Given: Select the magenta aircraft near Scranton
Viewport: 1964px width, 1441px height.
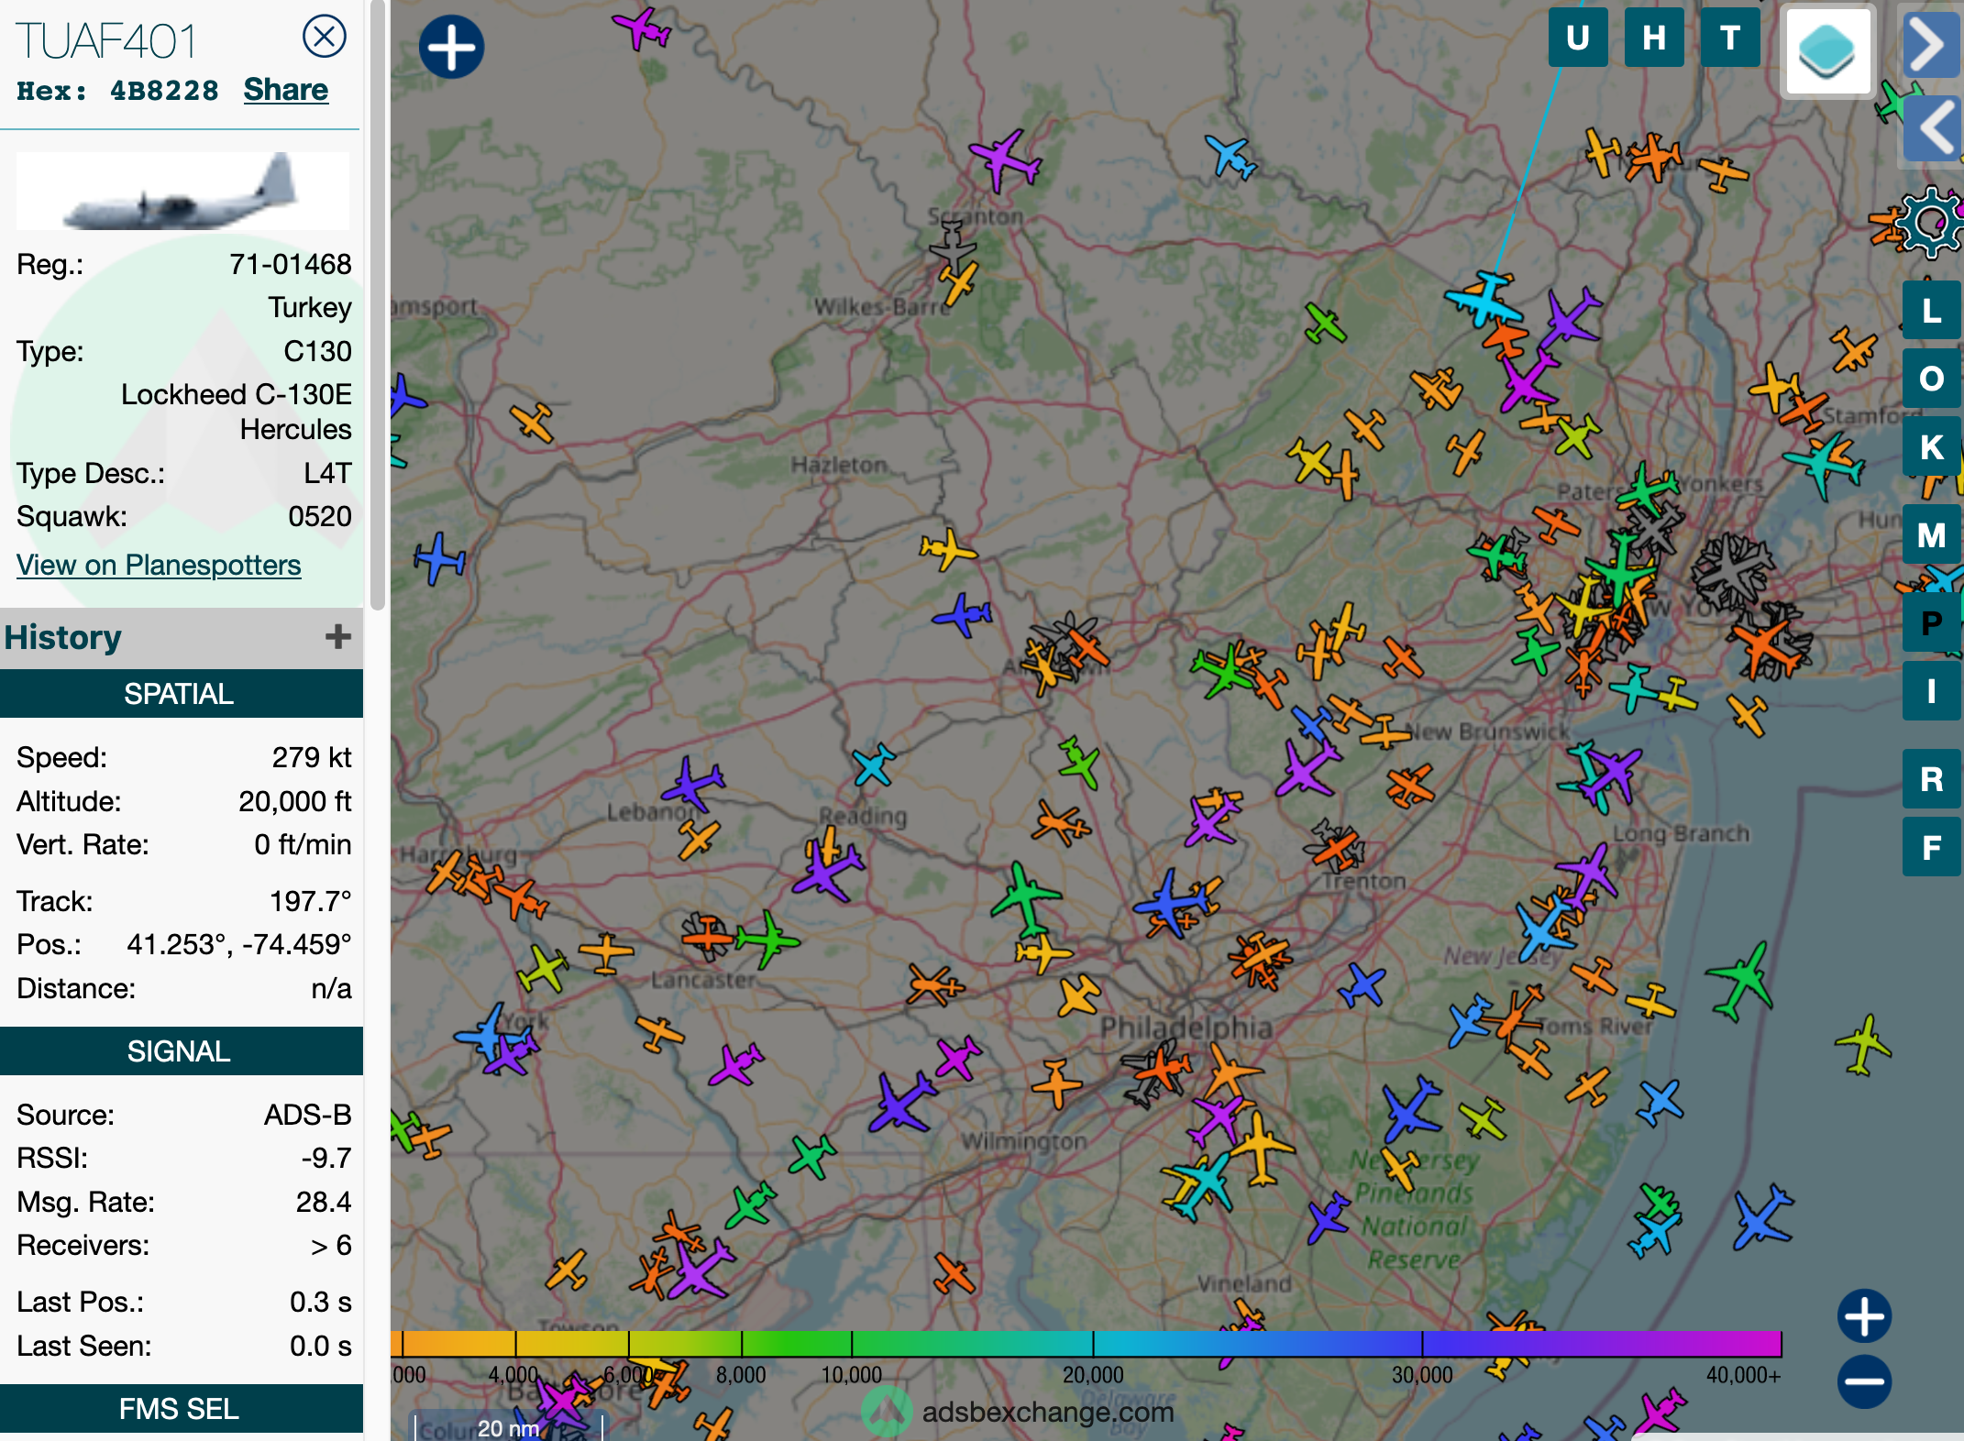Looking at the screenshot, I should pos(1005,160).
